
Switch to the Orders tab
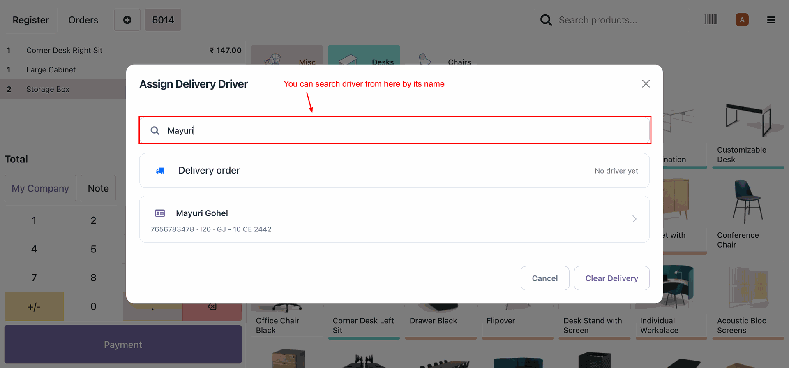(x=83, y=20)
